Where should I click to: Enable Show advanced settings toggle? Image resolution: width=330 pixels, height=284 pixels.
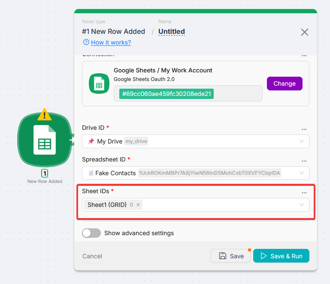pos(91,233)
